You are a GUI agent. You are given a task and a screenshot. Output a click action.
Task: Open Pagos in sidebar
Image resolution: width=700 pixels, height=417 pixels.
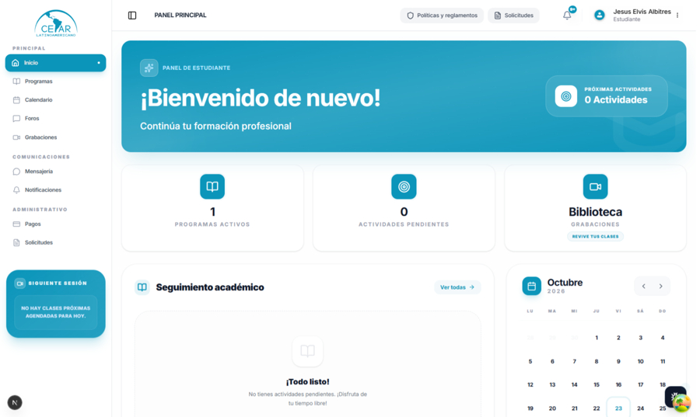[x=56, y=224]
